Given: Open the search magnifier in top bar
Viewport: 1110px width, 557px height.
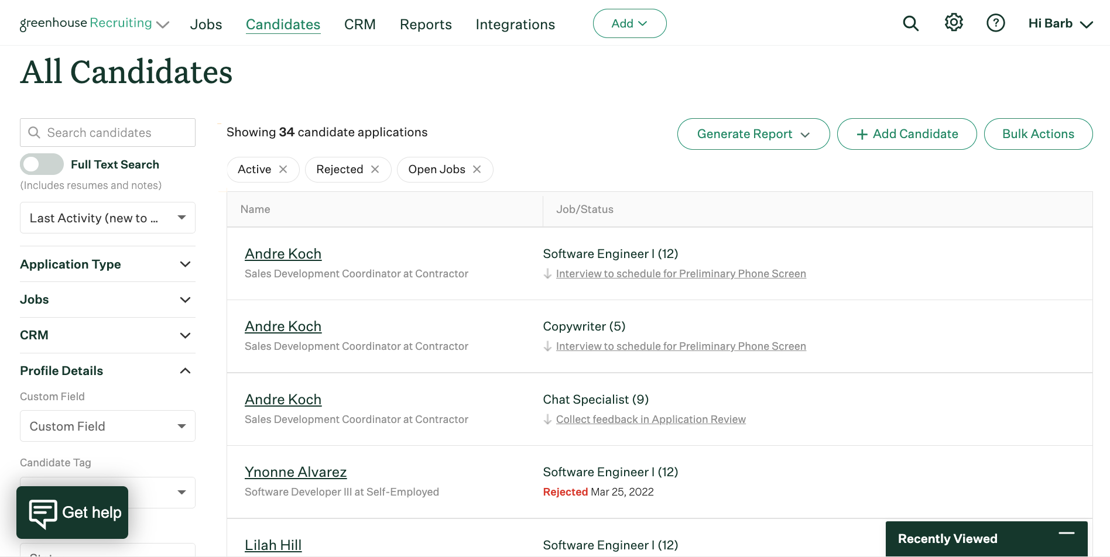Looking at the screenshot, I should pyautogui.click(x=910, y=23).
